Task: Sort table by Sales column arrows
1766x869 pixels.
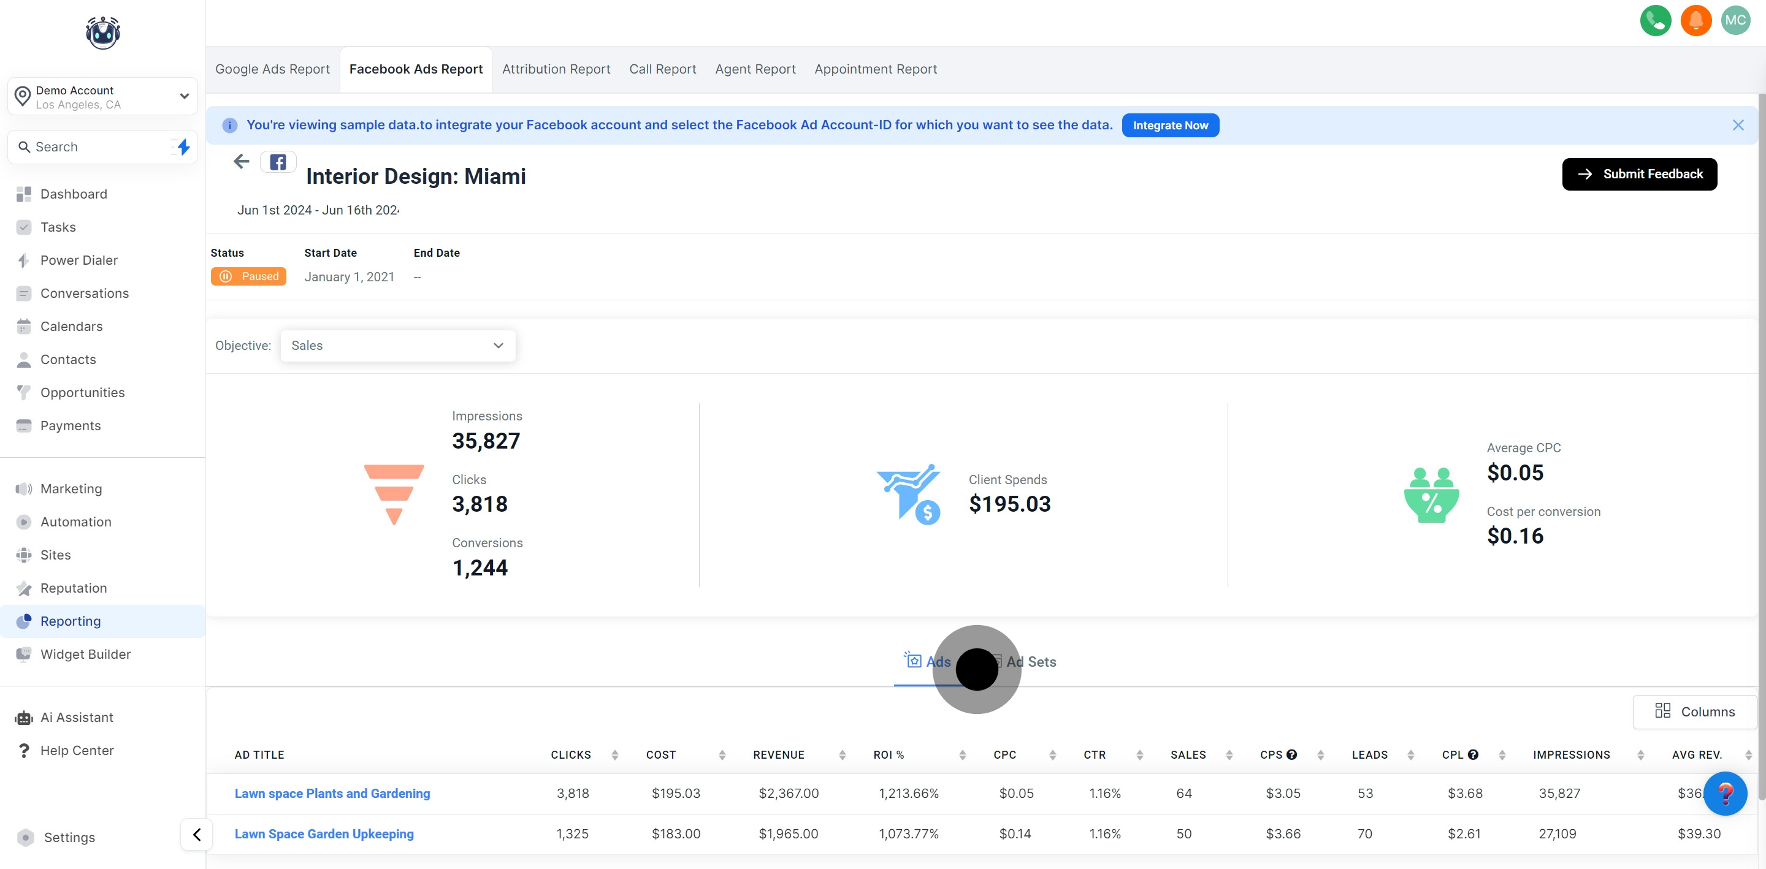Action: [1229, 754]
